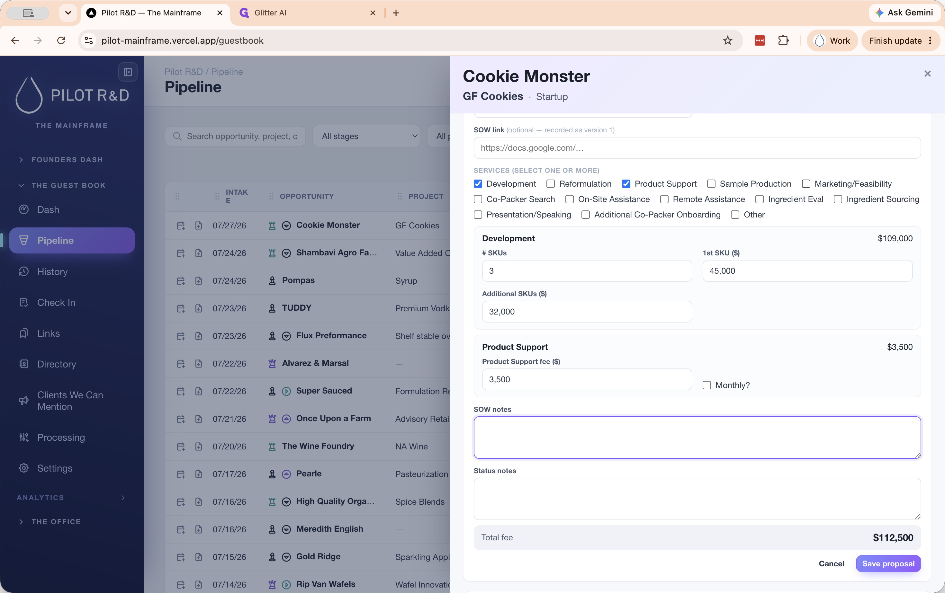Open the Processing sidebar icon
Screen dimensions: 945x593
(24, 437)
